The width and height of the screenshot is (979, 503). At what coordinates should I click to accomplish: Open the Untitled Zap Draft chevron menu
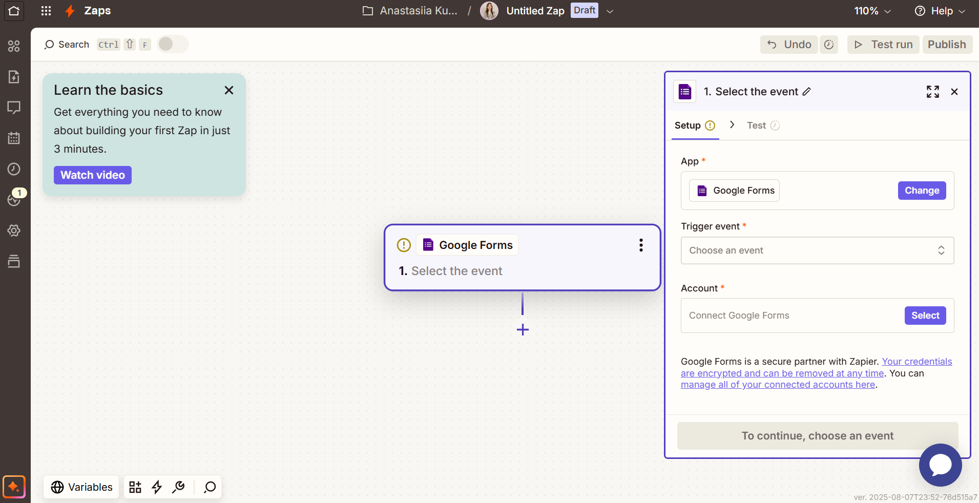pyautogui.click(x=610, y=11)
